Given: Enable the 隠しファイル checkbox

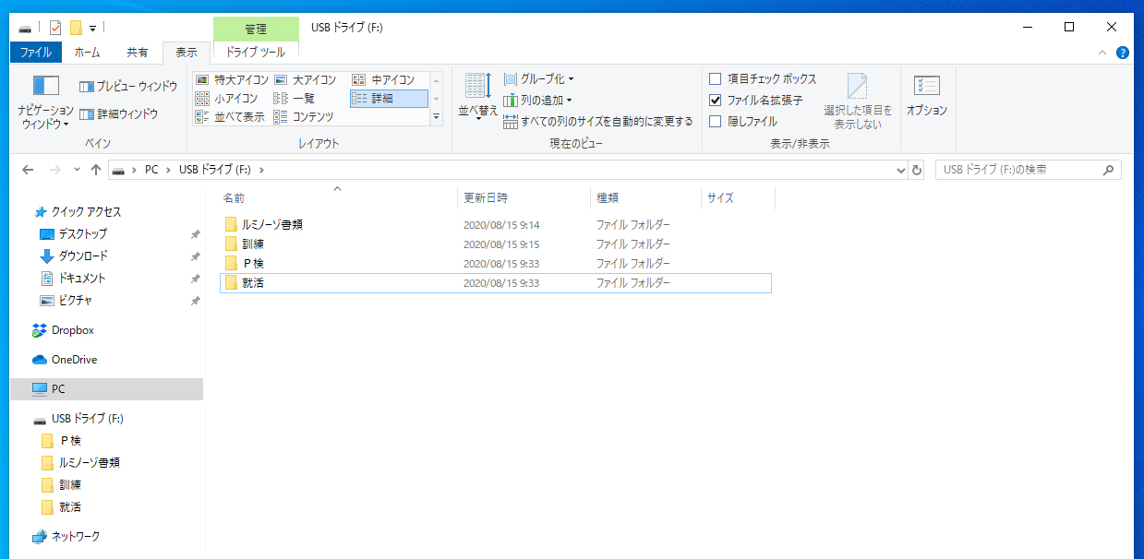Looking at the screenshot, I should tap(715, 122).
